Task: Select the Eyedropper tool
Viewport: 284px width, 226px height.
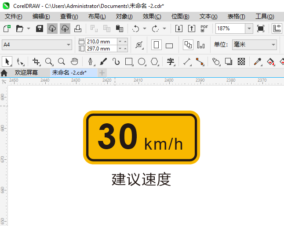Action: tap(258, 61)
